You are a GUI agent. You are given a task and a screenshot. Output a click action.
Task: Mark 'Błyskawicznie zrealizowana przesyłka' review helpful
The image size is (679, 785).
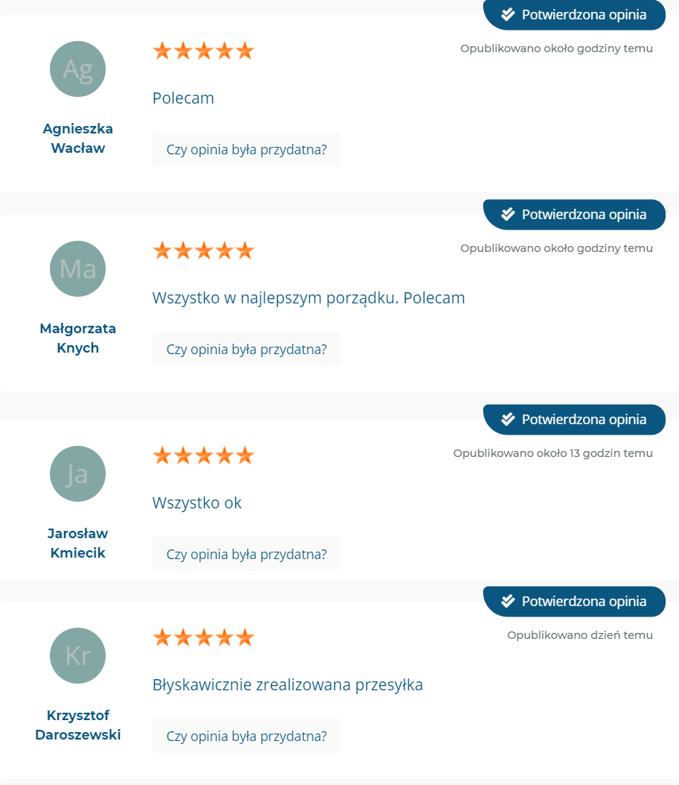pos(246,736)
